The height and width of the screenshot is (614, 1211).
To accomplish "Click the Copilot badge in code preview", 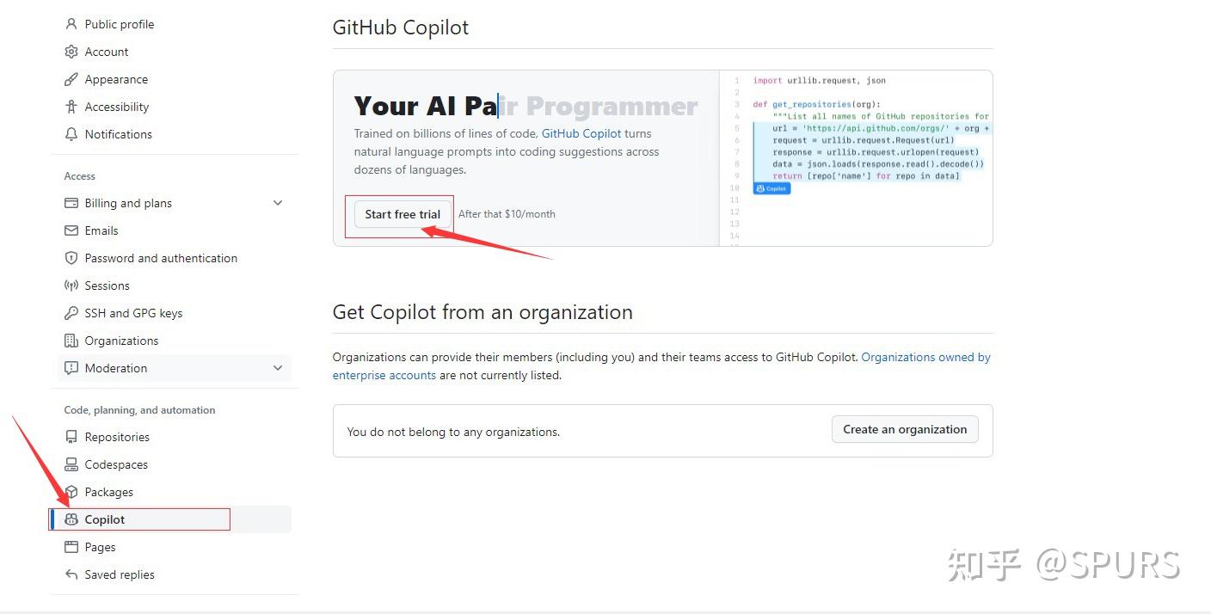I will [771, 188].
